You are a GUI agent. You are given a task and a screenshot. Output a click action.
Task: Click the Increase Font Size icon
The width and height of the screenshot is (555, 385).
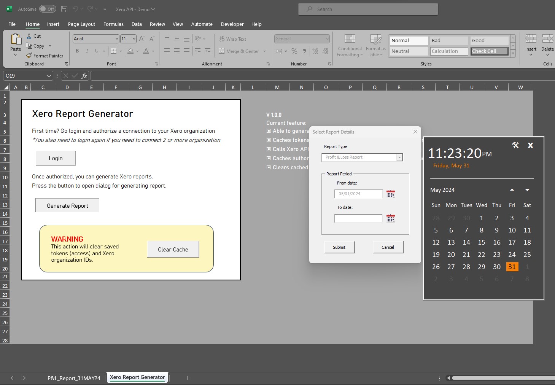click(142, 38)
